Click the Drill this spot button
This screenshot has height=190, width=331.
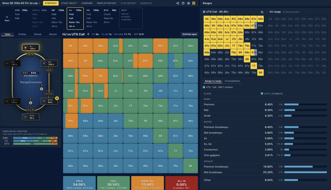point(190,34)
